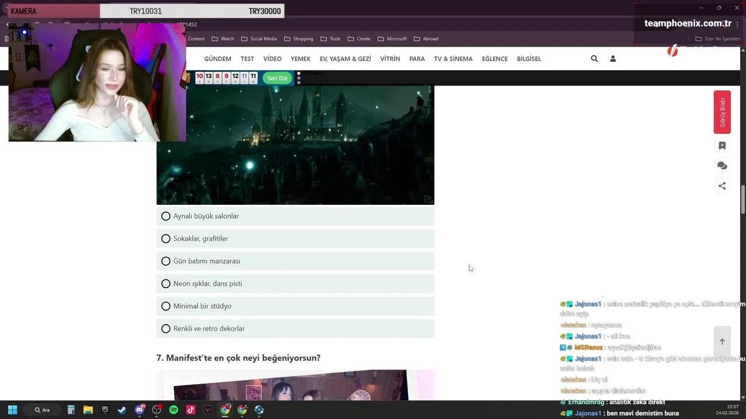Open the EĞLENCE section

pyautogui.click(x=494, y=59)
